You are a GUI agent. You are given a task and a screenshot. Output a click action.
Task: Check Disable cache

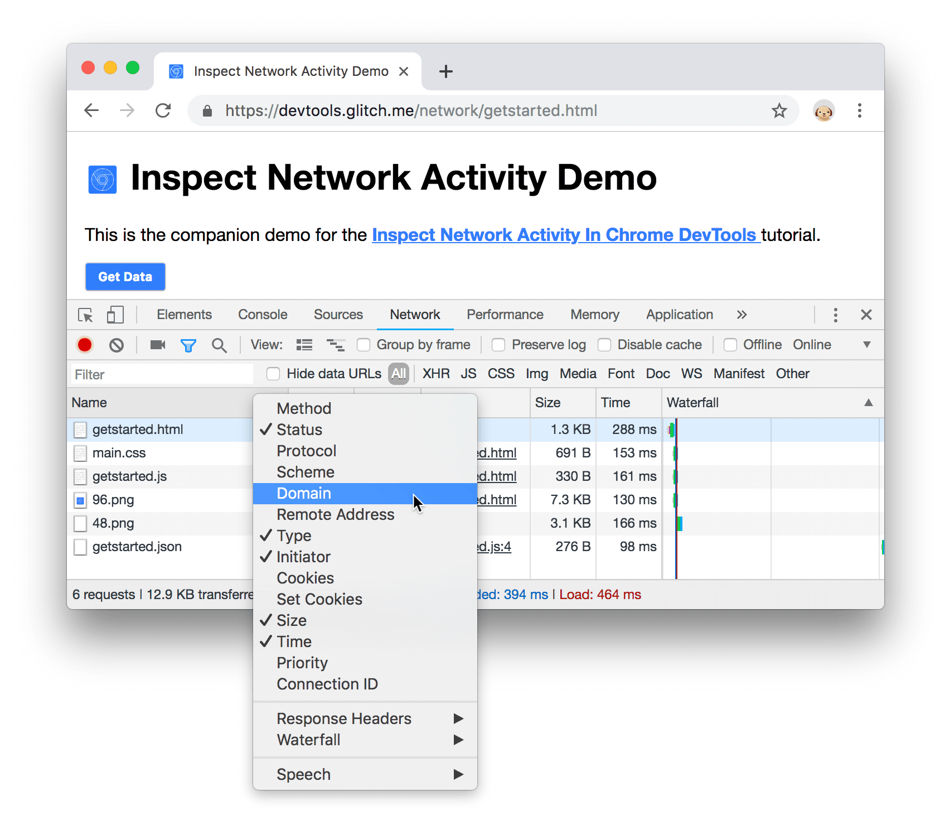(x=604, y=344)
